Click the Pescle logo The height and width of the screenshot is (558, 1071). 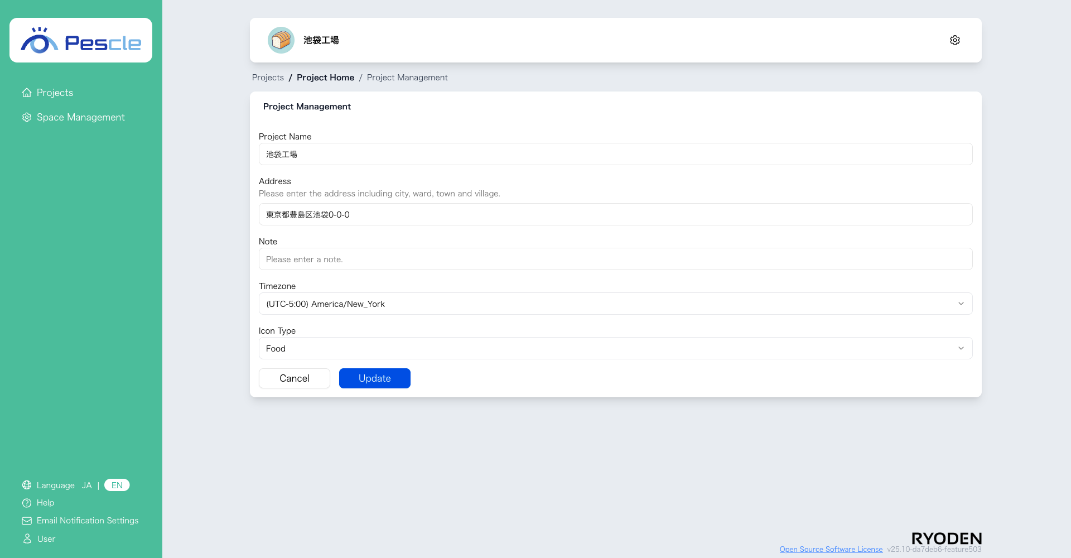click(x=80, y=40)
